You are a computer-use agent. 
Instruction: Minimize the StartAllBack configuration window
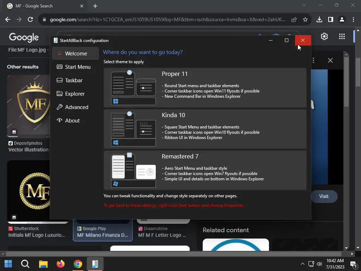pyautogui.click(x=271, y=40)
